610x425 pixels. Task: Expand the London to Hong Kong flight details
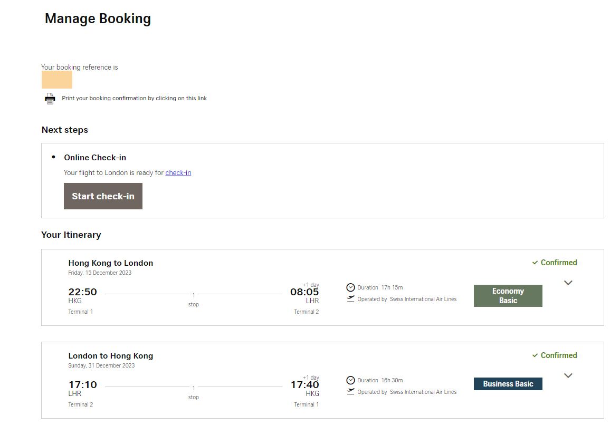(x=568, y=376)
